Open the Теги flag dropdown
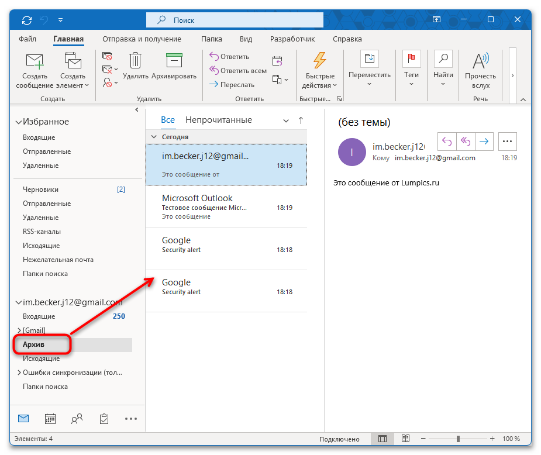Image resolution: width=541 pixels, height=455 pixels. (411, 69)
